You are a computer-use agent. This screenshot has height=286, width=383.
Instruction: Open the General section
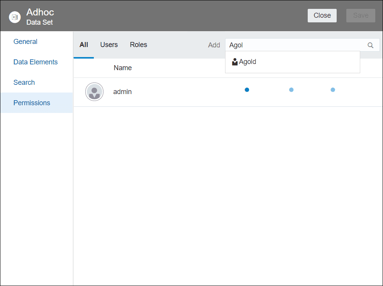point(25,42)
